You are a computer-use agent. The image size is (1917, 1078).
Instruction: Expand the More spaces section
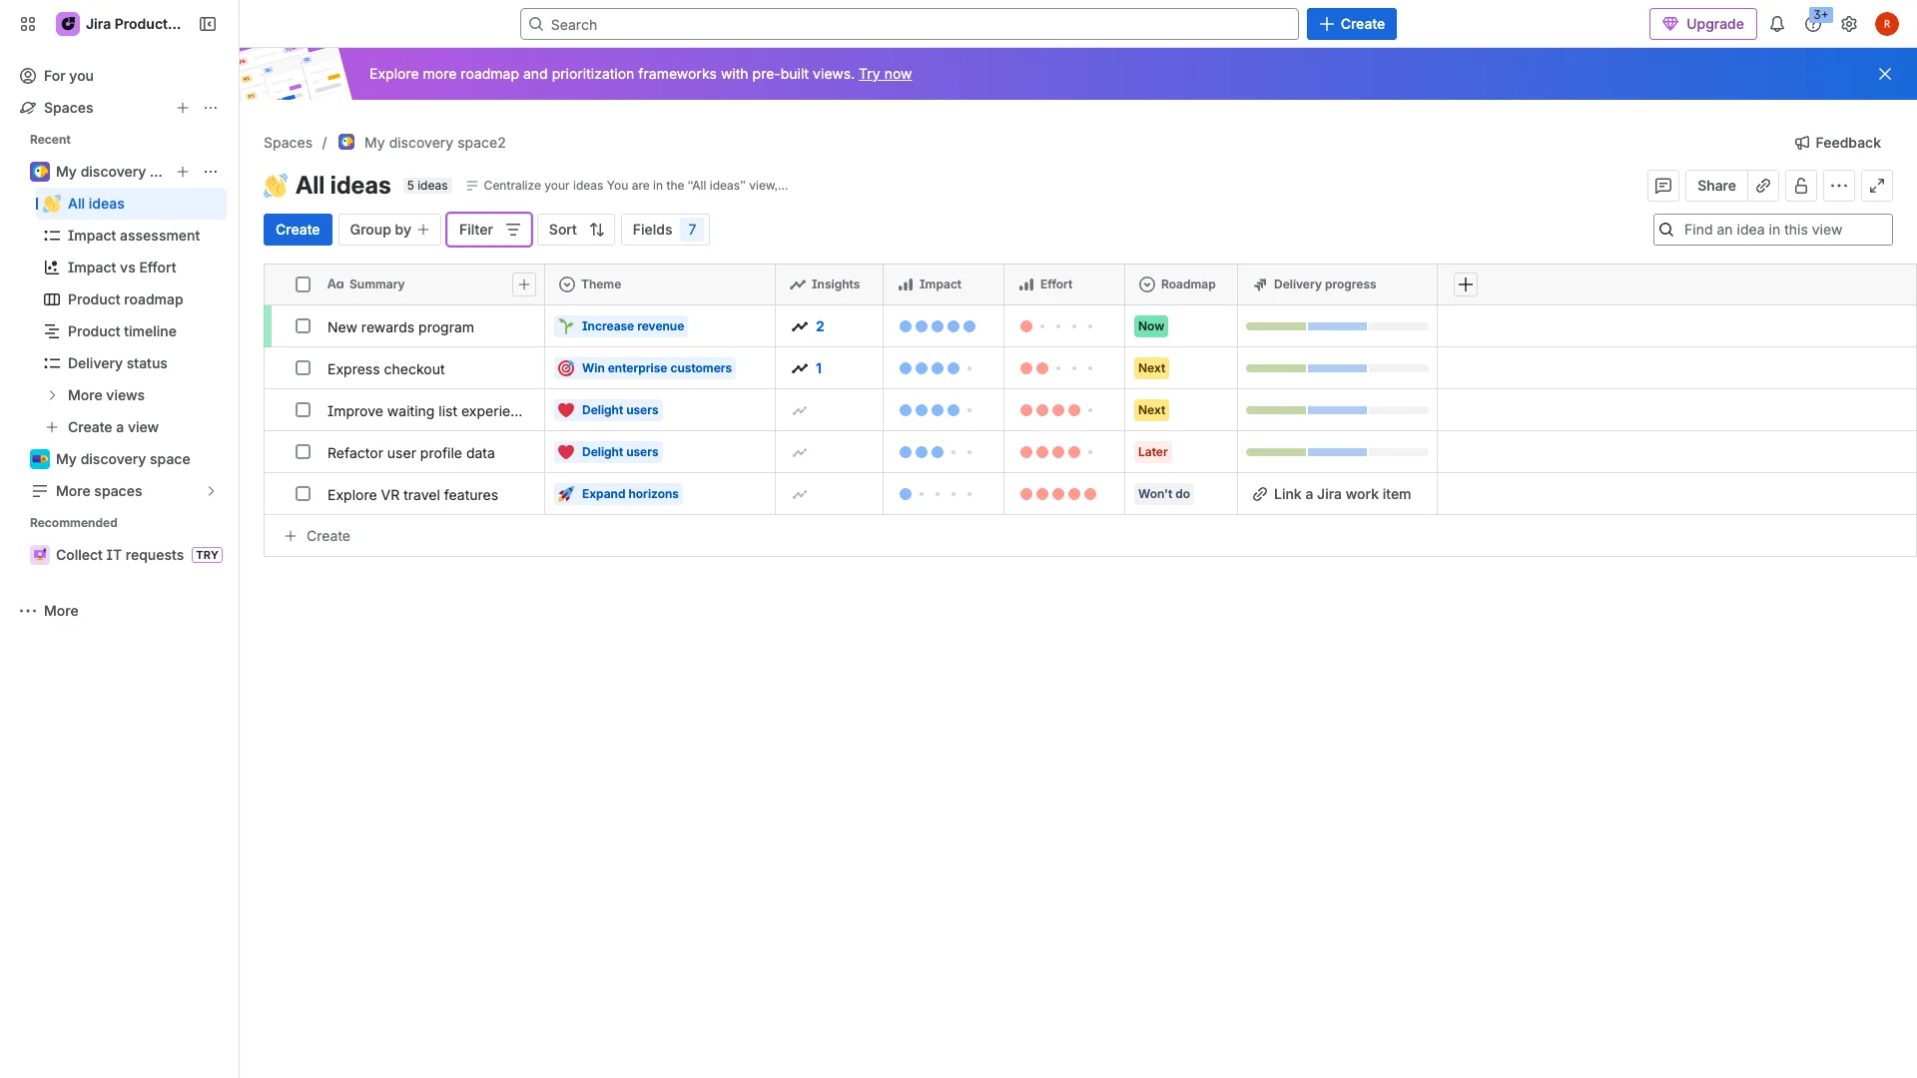tap(99, 491)
